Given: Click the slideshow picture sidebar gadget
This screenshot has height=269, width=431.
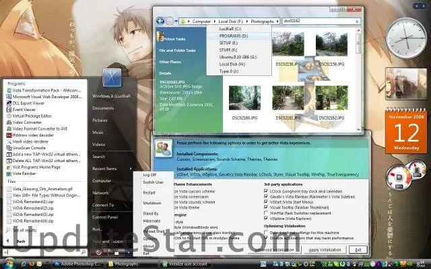Looking at the screenshot, I should click(x=406, y=83).
